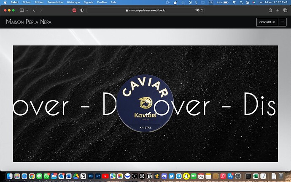Open the FR input source menu

point(211,3)
